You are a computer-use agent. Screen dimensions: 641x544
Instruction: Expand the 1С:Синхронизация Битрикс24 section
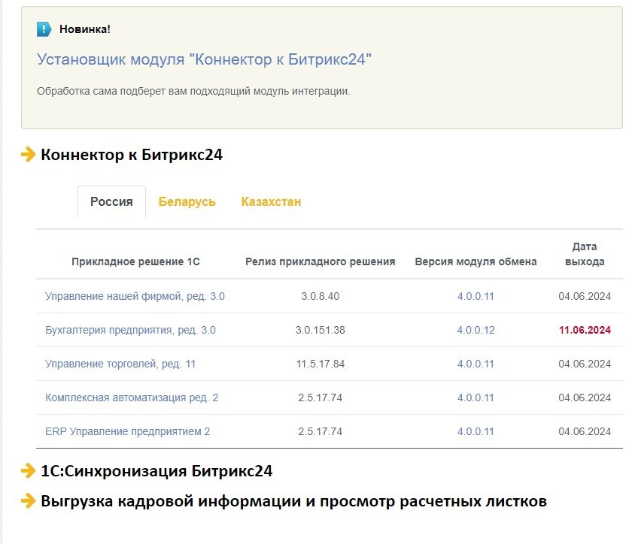pyautogui.click(x=156, y=471)
